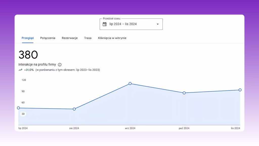The width and height of the screenshot is (259, 146).
Task: Select the sie 2024 data point on the chart
Action: pyautogui.click(x=74, y=109)
